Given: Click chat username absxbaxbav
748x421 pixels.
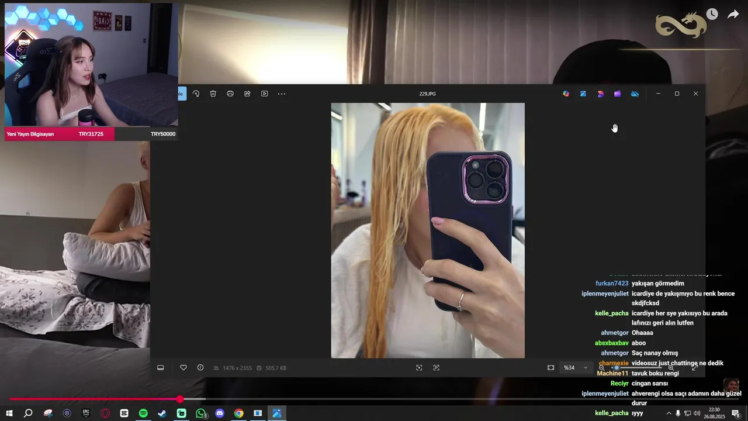Looking at the screenshot, I should pyautogui.click(x=611, y=343).
